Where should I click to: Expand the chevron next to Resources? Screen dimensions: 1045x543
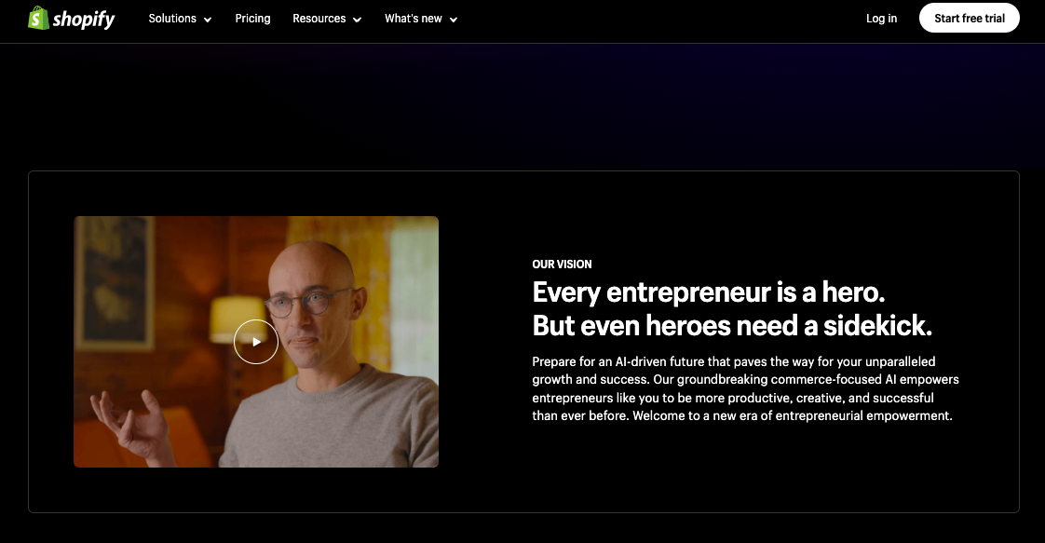[x=357, y=20]
